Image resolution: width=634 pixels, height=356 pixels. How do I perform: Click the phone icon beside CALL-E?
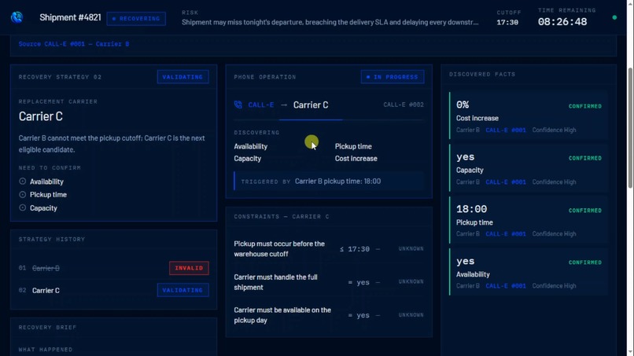[238, 105]
